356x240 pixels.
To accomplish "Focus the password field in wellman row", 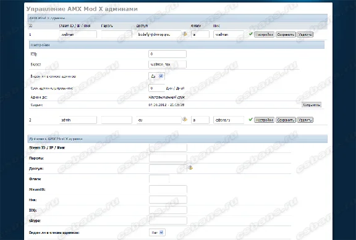I will click(116, 35).
